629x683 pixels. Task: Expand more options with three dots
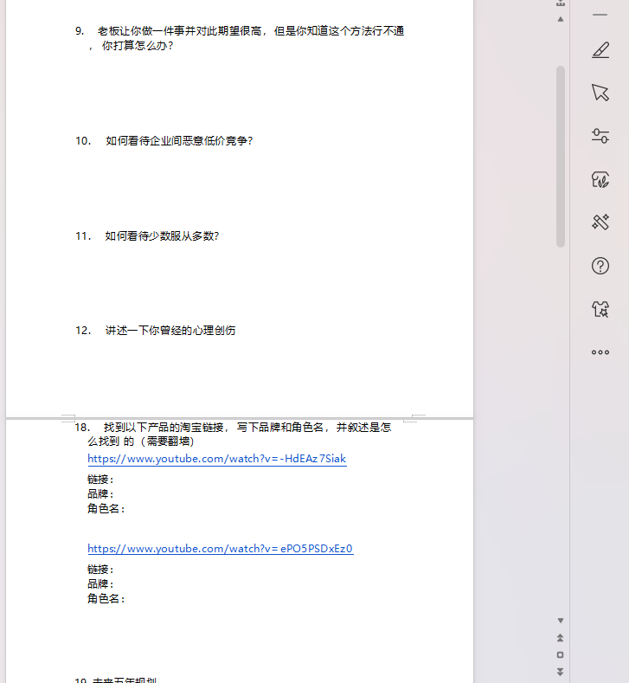(600, 352)
